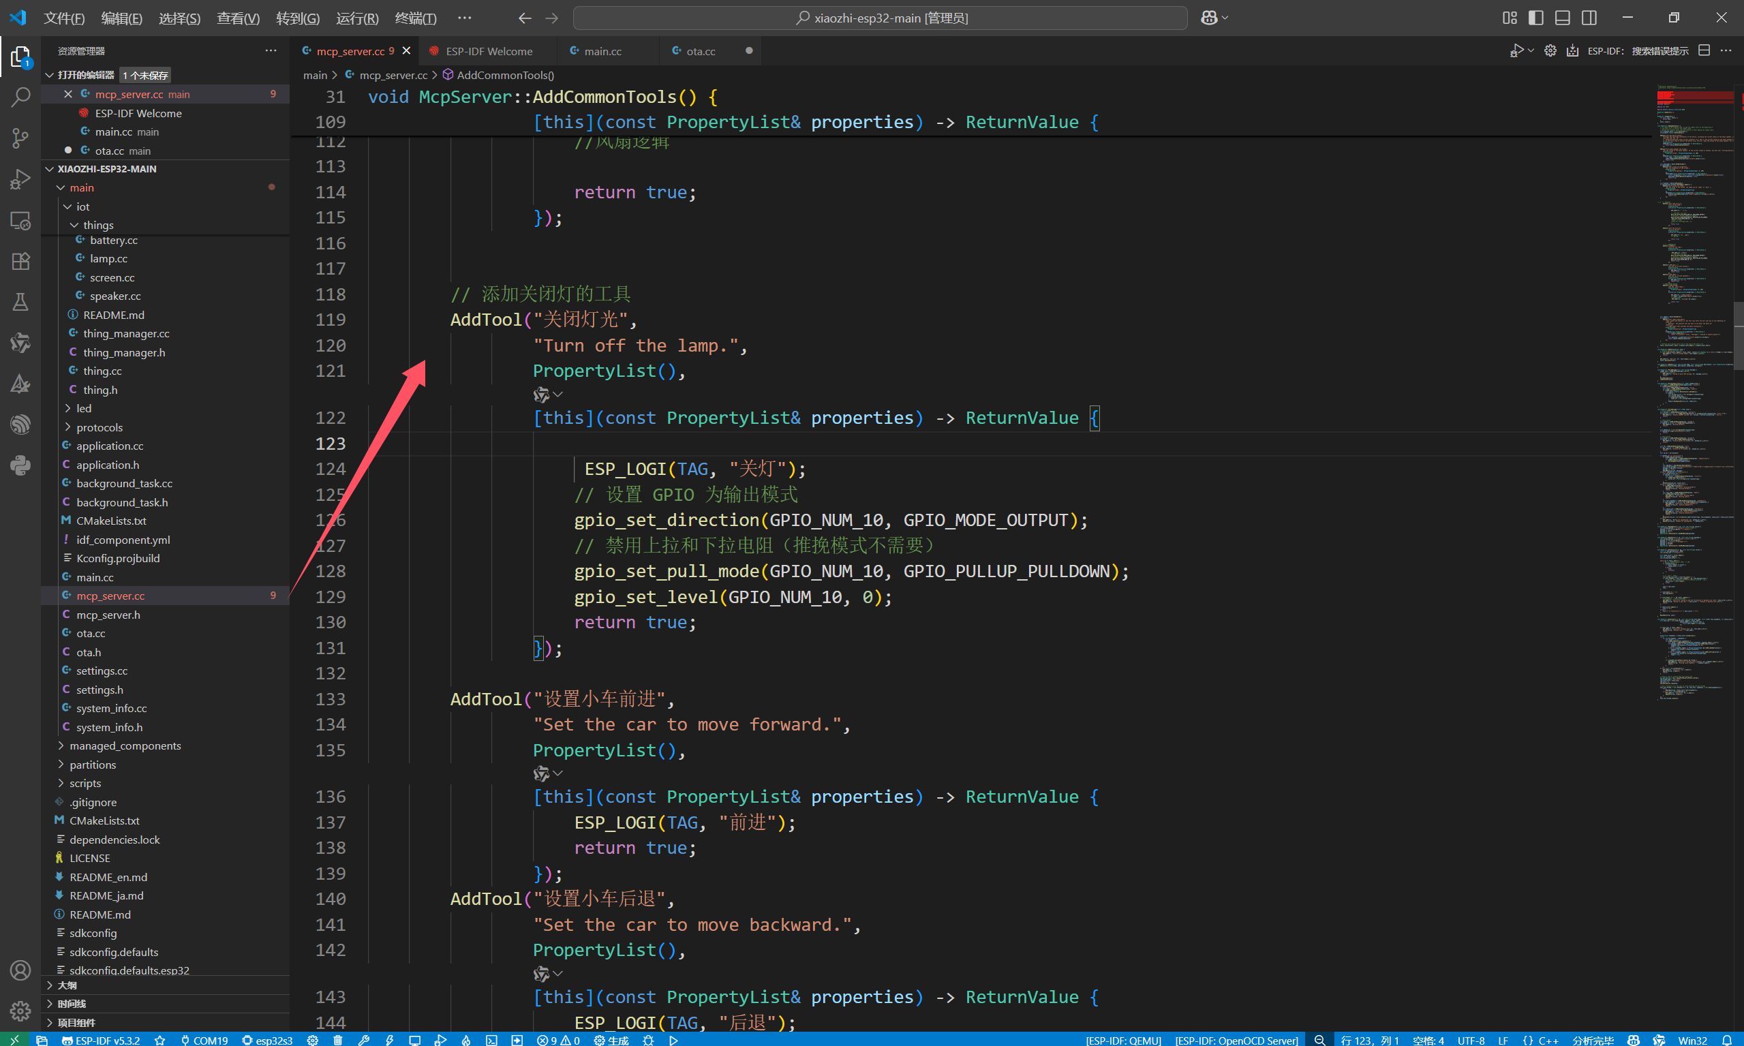Open the Search view in activity bar
The width and height of the screenshot is (1744, 1046).
click(20, 97)
